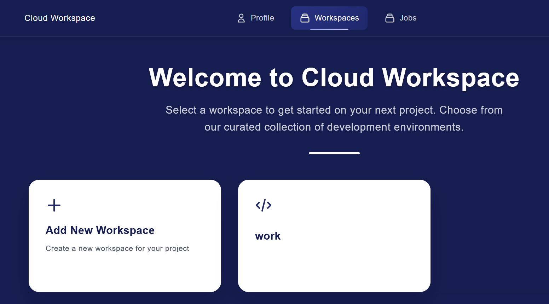Image resolution: width=549 pixels, height=304 pixels.
Task: Click the plus icon on the add card
Action: pyautogui.click(x=54, y=205)
